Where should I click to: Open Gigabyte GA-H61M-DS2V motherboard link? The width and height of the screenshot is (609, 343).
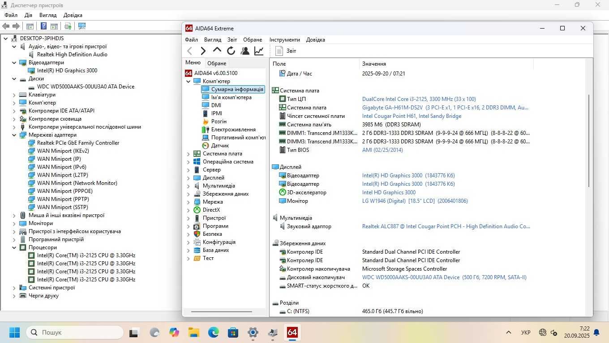tap(445, 108)
